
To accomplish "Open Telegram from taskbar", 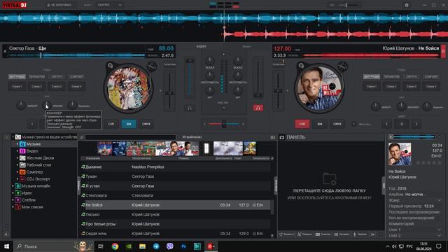I will [x=156, y=246].
